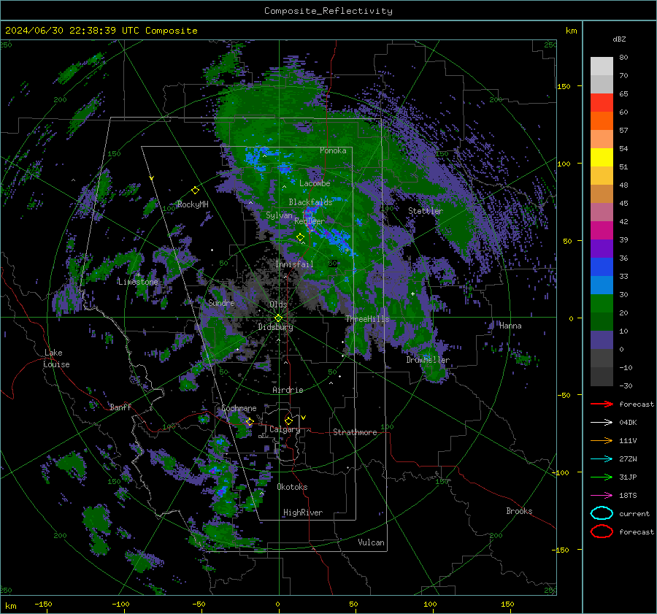Choose the green 31JP arrow legend icon

point(602,477)
